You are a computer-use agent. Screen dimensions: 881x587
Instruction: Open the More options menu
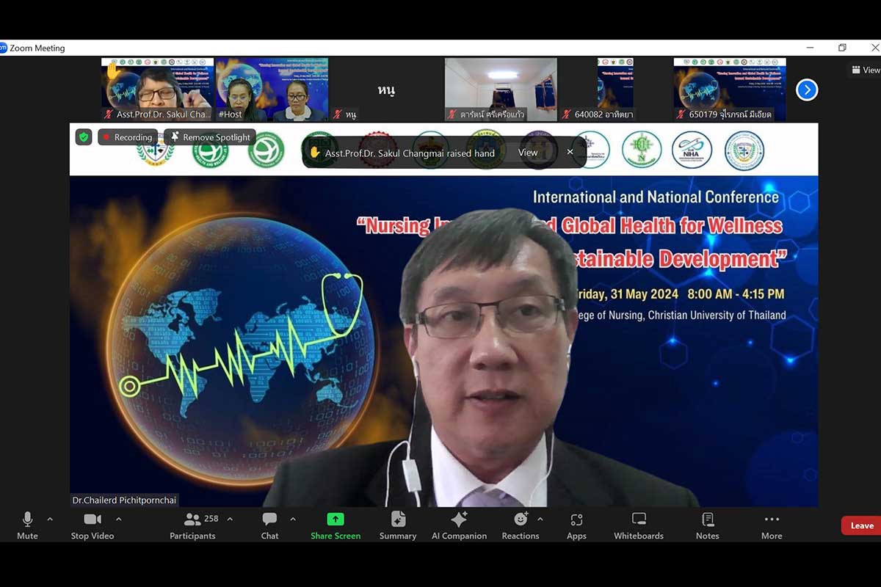pyautogui.click(x=772, y=525)
